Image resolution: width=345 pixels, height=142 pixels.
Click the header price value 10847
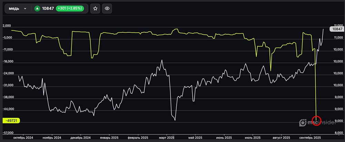tap(48, 9)
